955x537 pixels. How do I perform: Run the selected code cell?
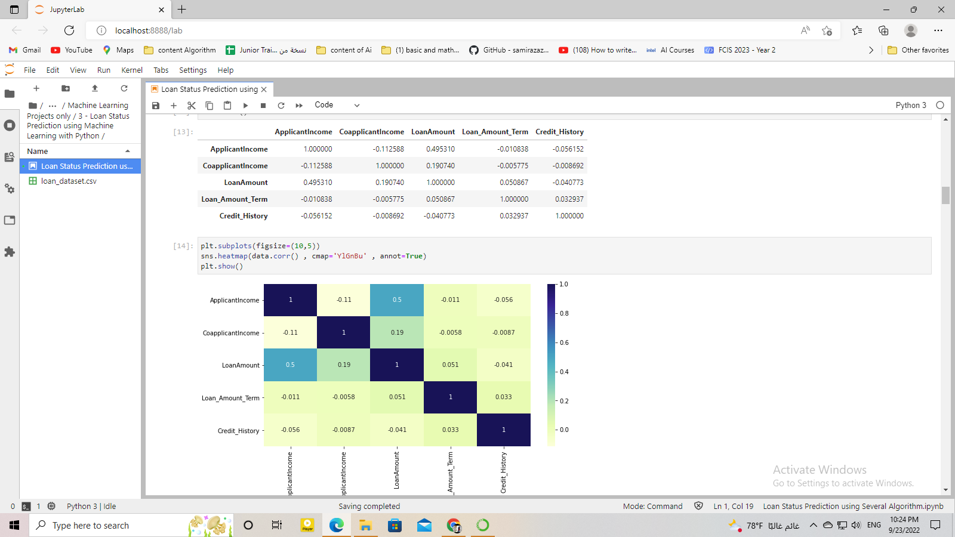click(x=245, y=105)
